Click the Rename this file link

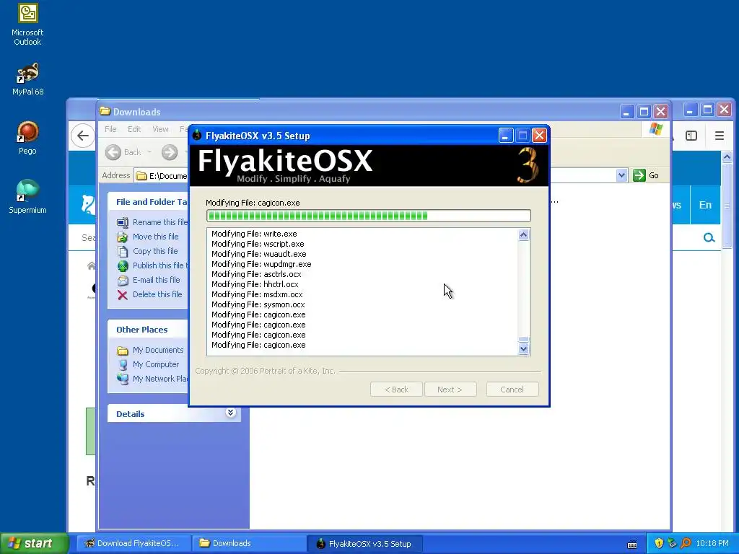click(x=160, y=222)
